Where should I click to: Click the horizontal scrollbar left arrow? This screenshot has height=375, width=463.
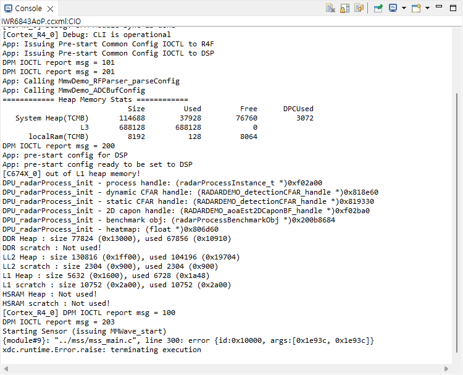point(6,368)
